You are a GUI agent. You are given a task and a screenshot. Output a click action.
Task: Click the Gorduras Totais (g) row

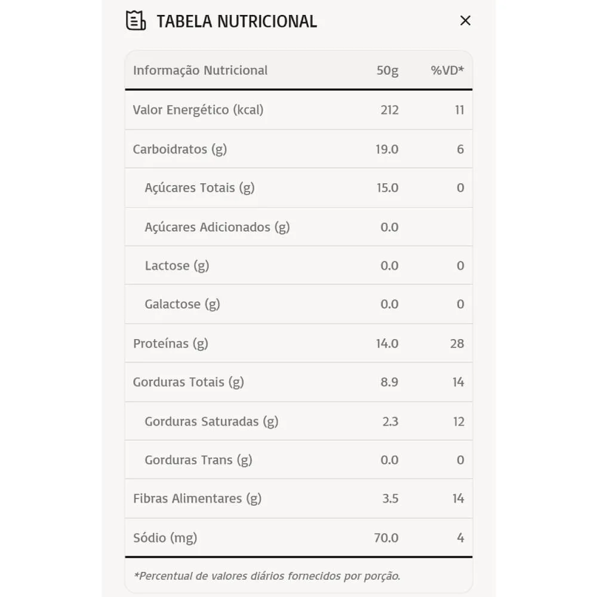(188, 382)
